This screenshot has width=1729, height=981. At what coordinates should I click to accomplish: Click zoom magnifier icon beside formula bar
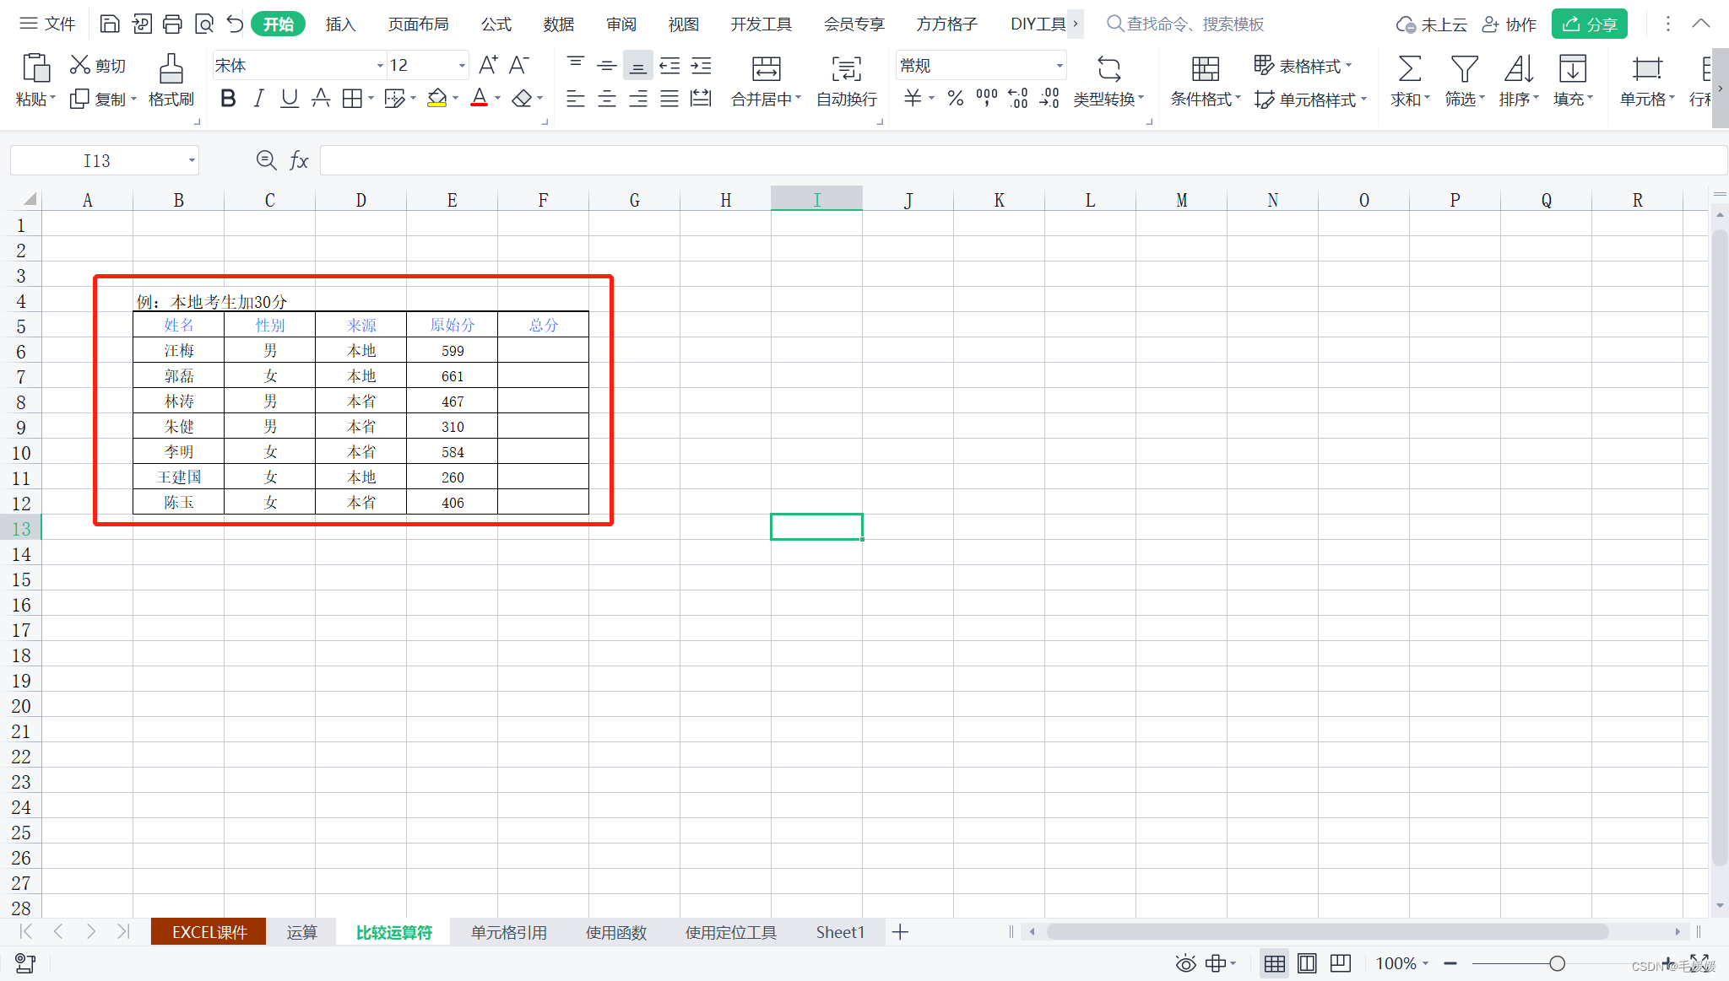point(266,160)
